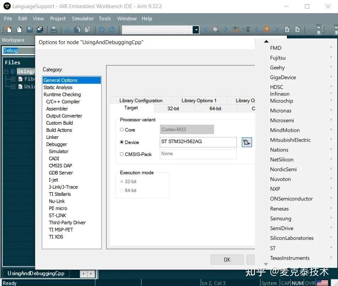Click the magnifier Find icon in toolbar
Screen dimensions: 338x286
[x=216, y=30]
